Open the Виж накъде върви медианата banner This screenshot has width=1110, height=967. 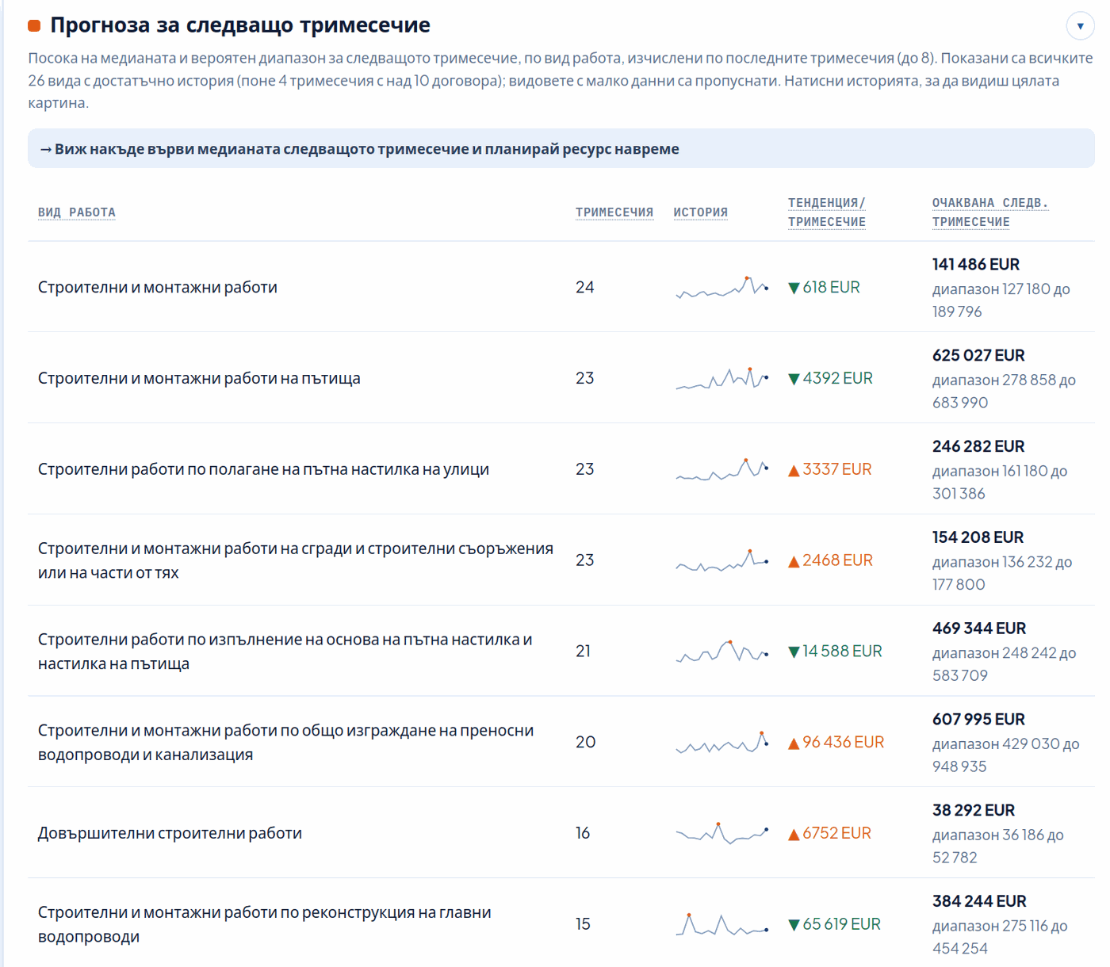561,149
